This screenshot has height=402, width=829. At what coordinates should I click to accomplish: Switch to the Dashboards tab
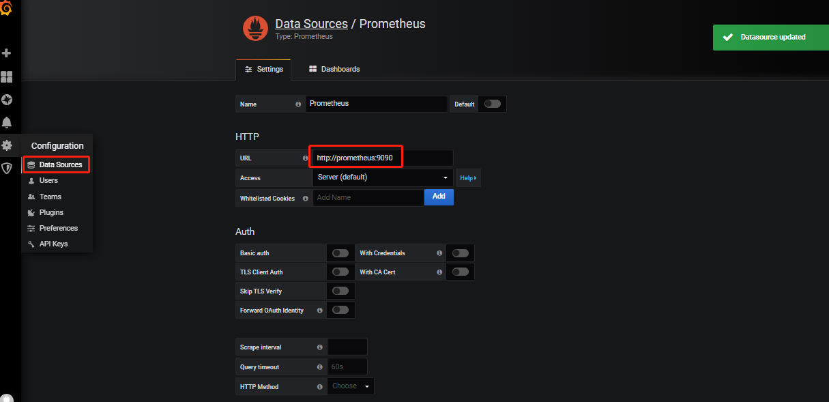click(x=334, y=70)
